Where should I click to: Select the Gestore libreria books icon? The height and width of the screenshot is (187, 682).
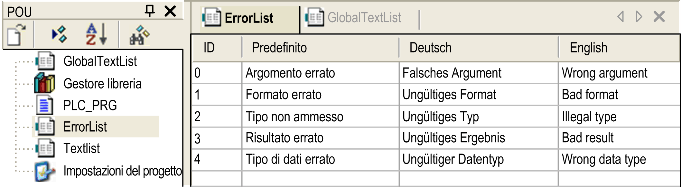(x=44, y=83)
